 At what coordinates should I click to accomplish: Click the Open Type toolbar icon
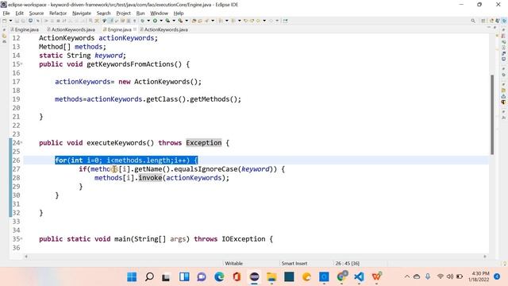coord(194,21)
